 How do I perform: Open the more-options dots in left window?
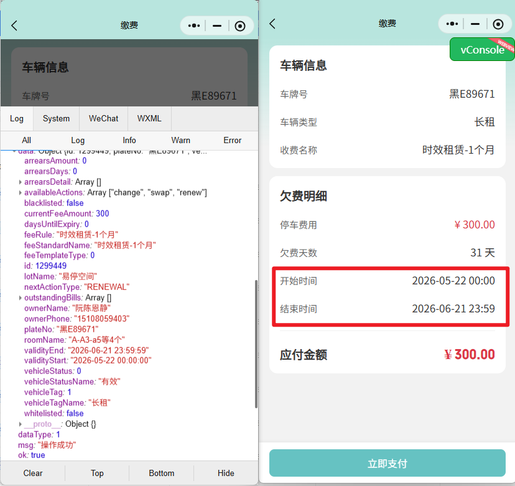click(x=194, y=26)
